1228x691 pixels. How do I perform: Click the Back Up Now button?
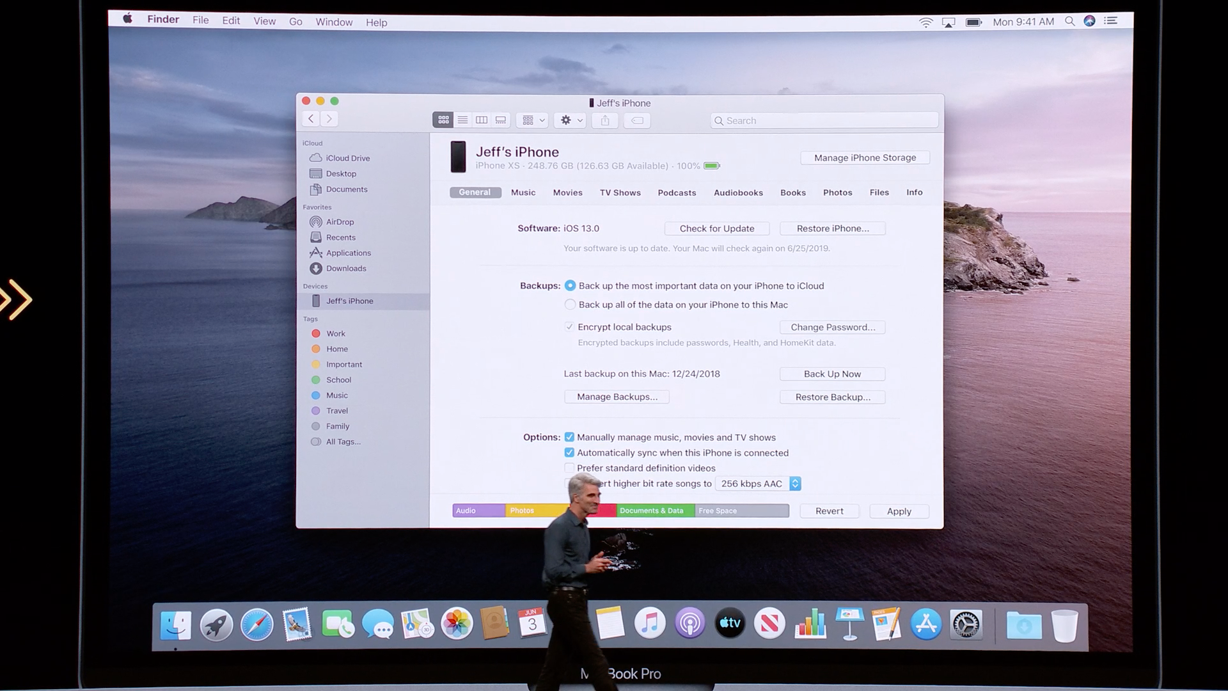click(832, 374)
